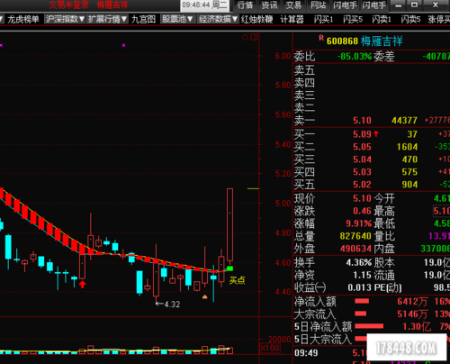Click the red R badge beside 600868

coord(321,38)
